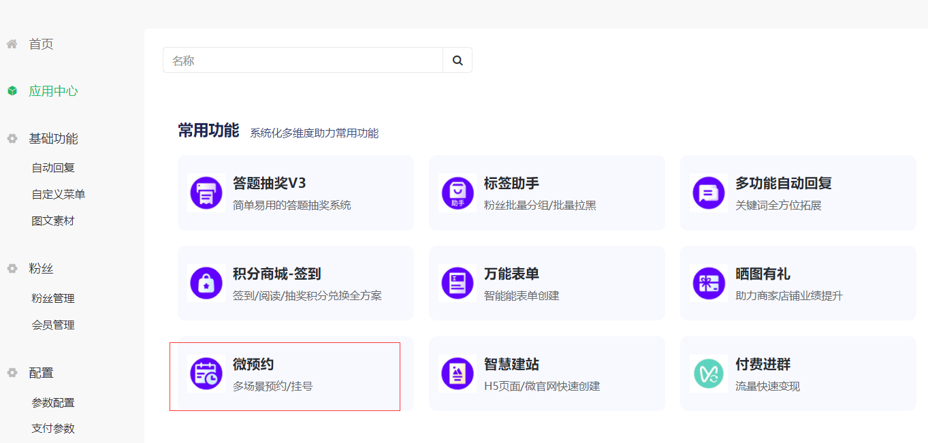Click description 助力商家店铺业绩提升
928x443 pixels.
click(789, 295)
